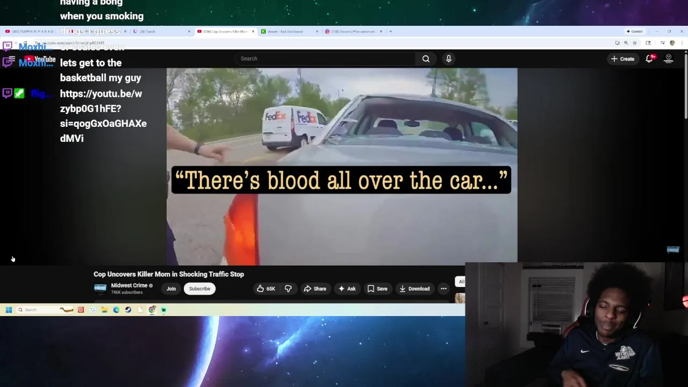Save the video to a playlist

click(377, 289)
